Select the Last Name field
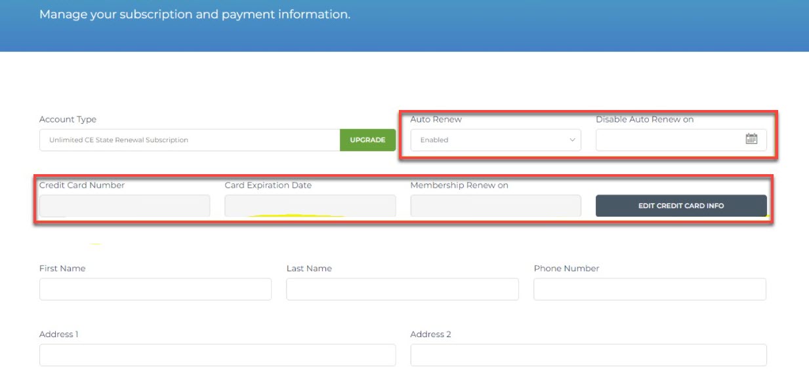 point(402,288)
